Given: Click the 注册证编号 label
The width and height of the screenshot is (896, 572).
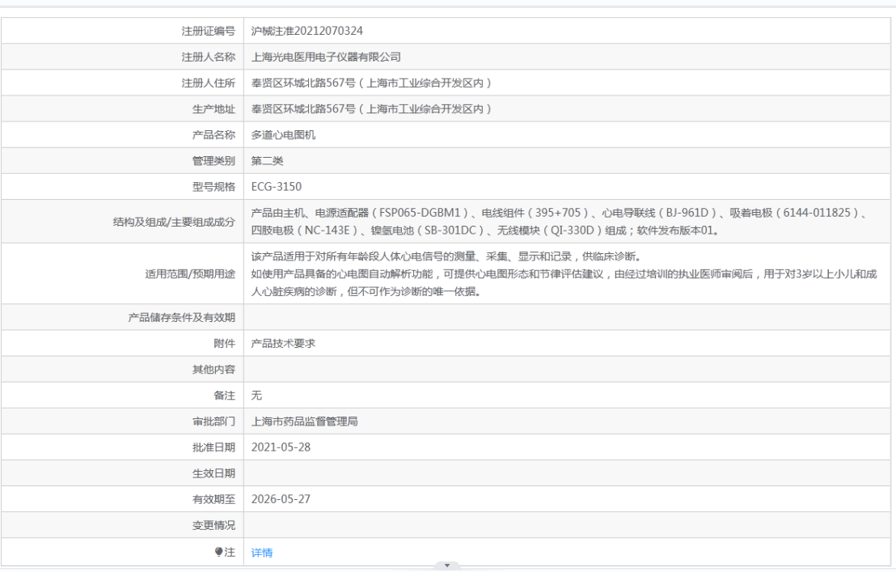Looking at the screenshot, I should point(208,31).
